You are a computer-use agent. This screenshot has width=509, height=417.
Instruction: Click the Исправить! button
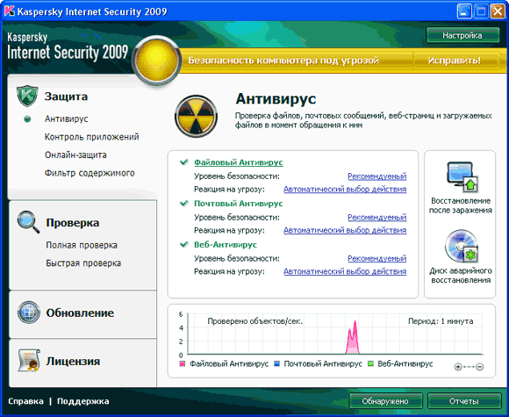coord(454,61)
